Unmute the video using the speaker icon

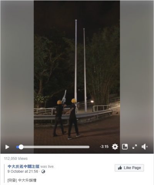(145, 147)
